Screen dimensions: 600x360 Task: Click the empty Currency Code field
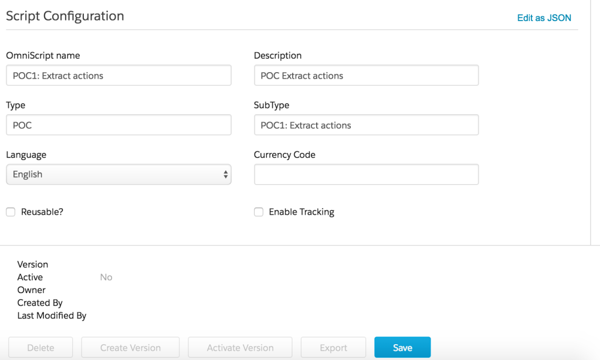(x=366, y=174)
